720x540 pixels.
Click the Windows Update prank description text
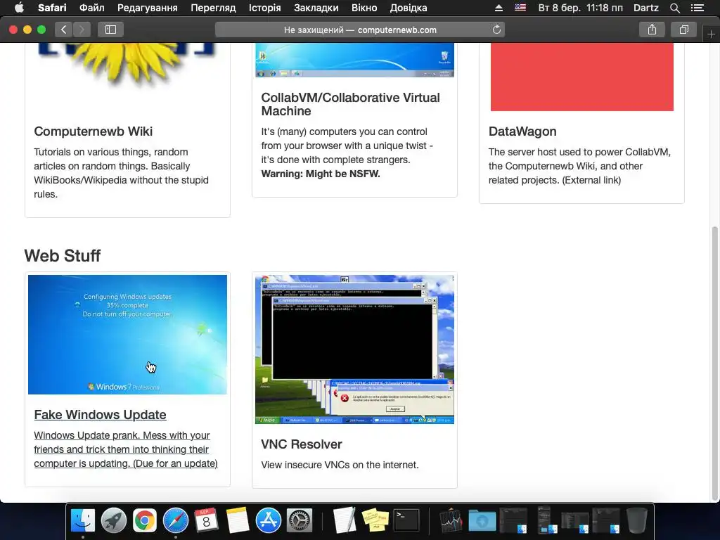(x=126, y=449)
